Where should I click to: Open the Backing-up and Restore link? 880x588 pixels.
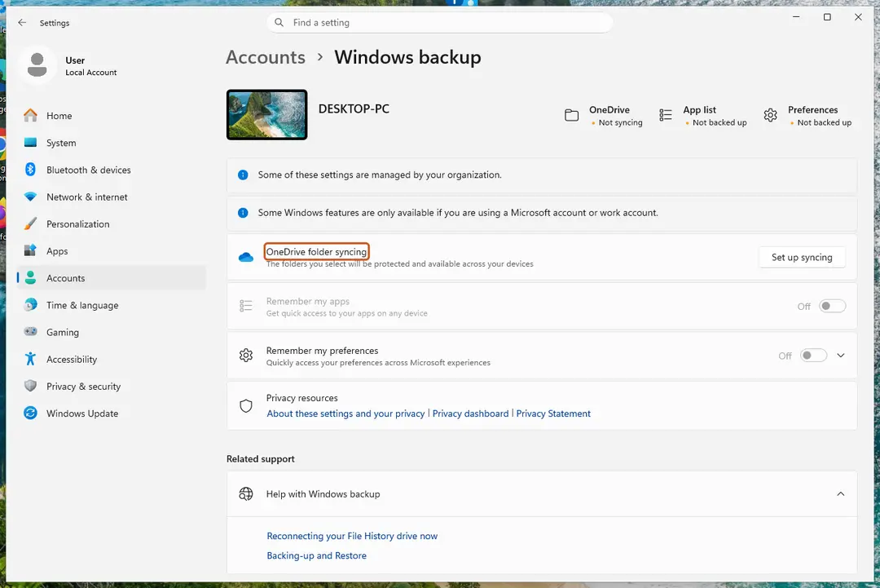(x=316, y=555)
